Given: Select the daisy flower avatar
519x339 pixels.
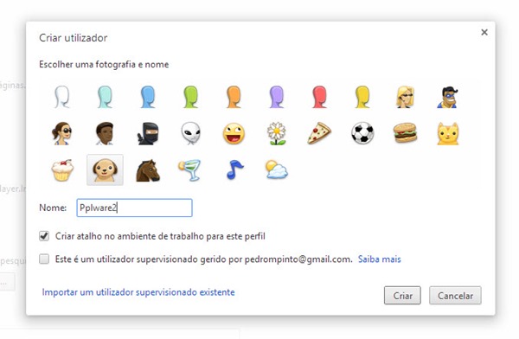Looking at the screenshot, I should 277,133.
